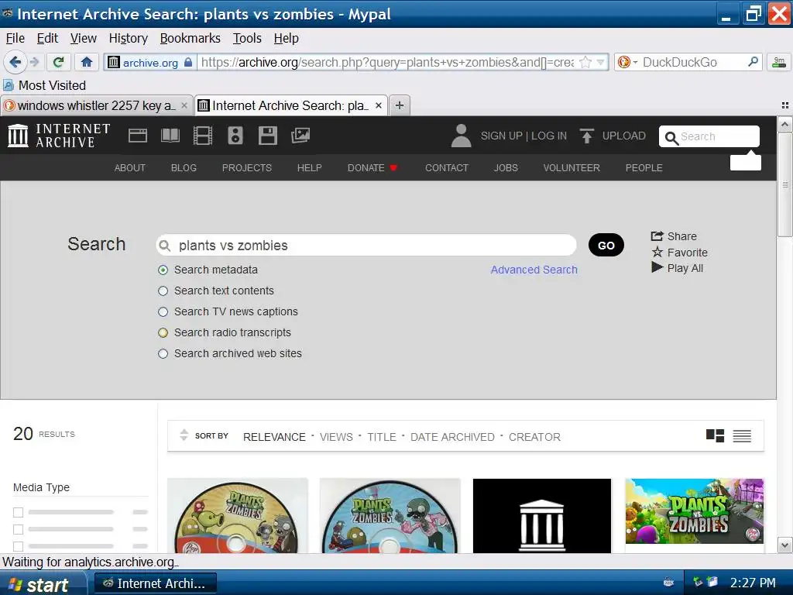Open the Internet Archive software floppy icon
This screenshot has height=595, width=793.
267,136
